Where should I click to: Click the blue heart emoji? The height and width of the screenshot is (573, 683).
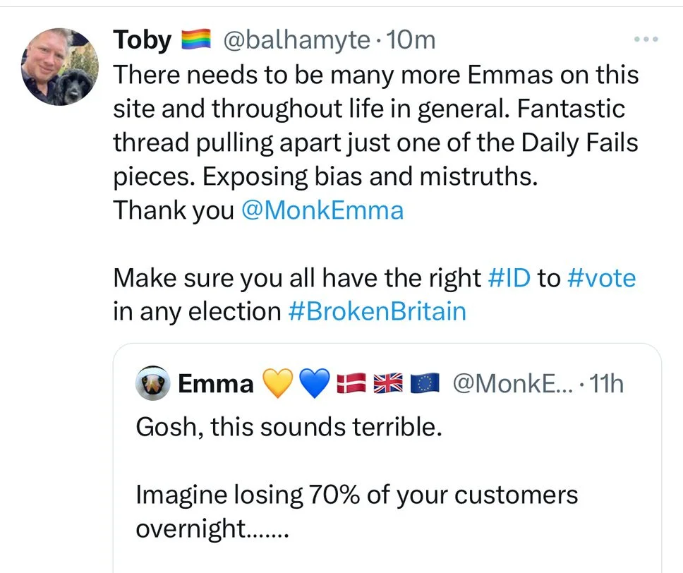[x=314, y=384]
